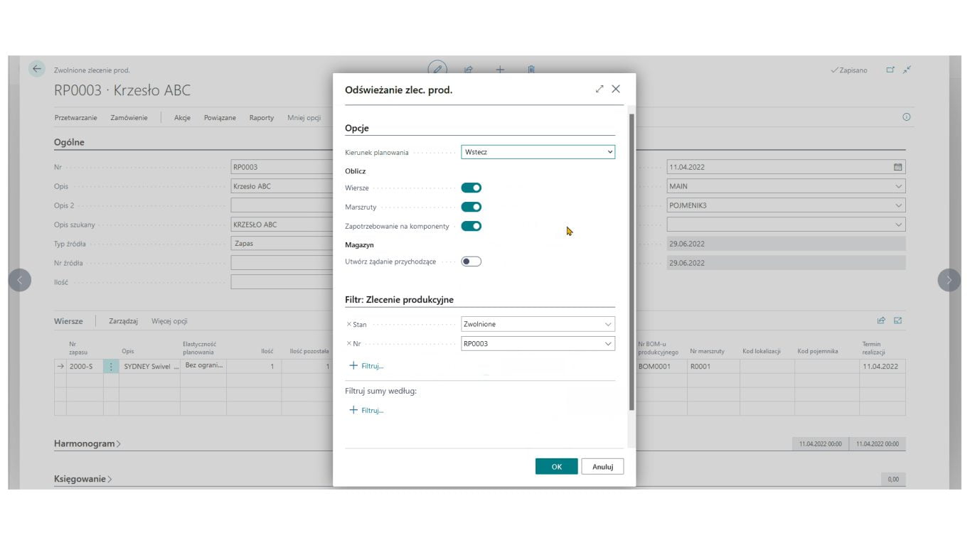Open the Przetwarzanie menu
Viewport: 970px width, 545px height.
[x=75, y=118]
